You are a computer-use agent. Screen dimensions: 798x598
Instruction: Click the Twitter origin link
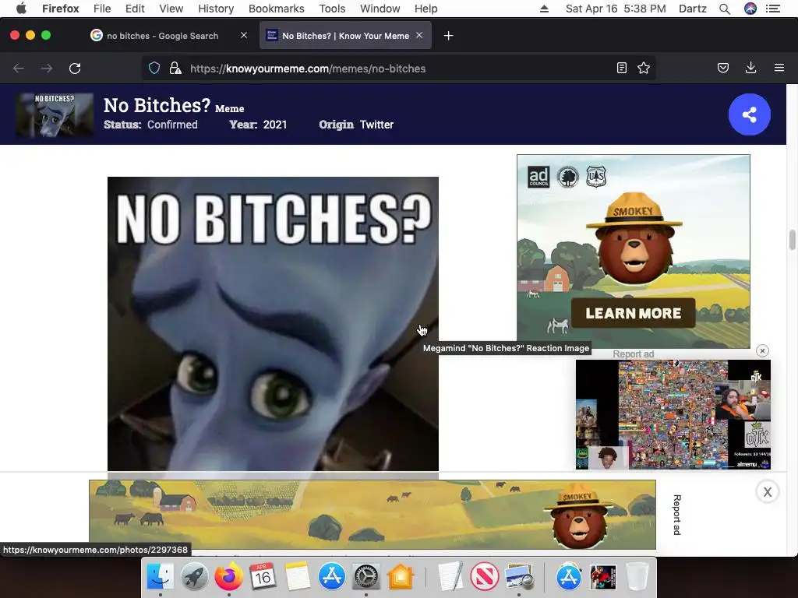[x=376, y=125]
